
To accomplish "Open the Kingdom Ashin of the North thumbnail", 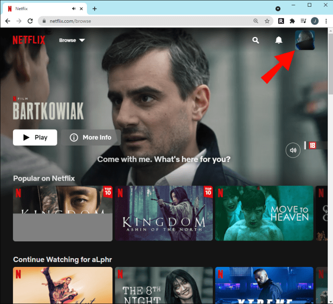I will click(x=164, y=213).
